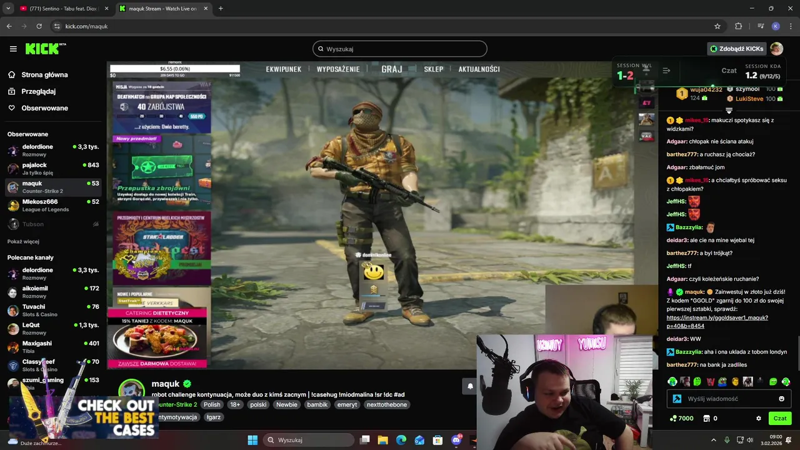Open offline Tubson channel
800x450 pixels.
point(53,224)
